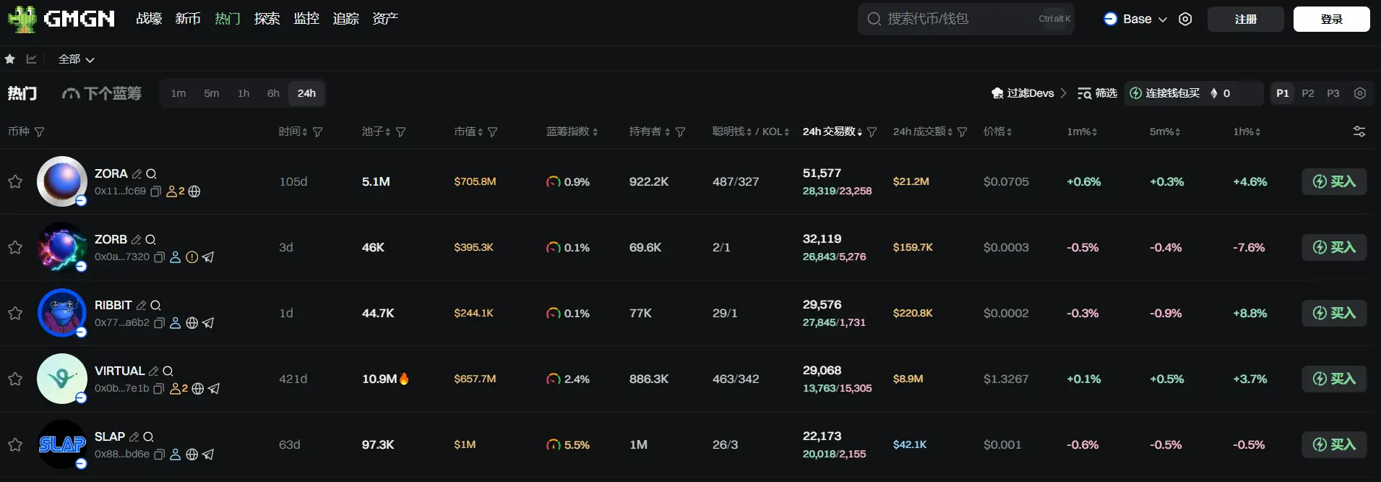This screenshot has width=1381, height=482.
Task: Filter the 时间 column with funnel icon
Action: click(318, 132)
